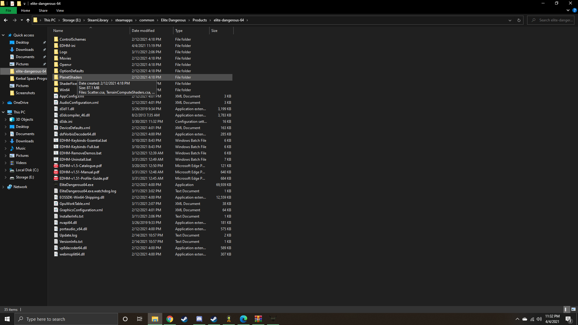Open Task View from the taskbar
Screen dimensions: 578x325
(x=140, y=319)
